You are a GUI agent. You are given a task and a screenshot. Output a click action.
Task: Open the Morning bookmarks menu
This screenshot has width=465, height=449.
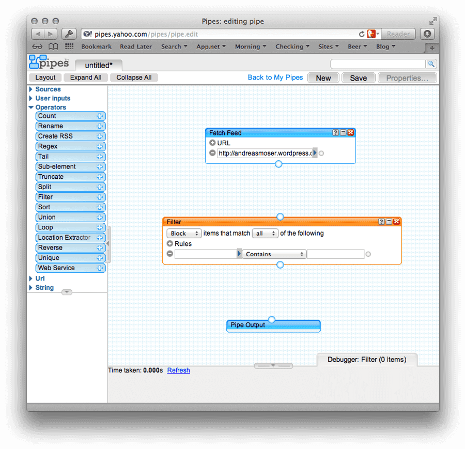click(x=251, y=47)
